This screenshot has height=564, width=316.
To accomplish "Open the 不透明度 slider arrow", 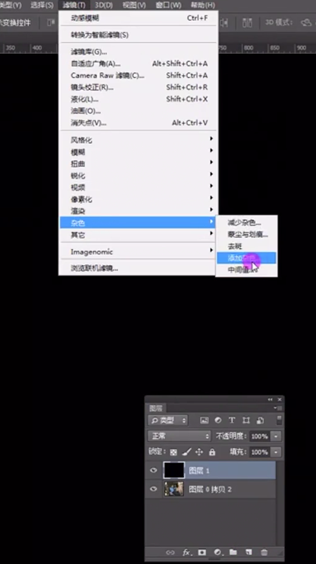I will 276,436.
